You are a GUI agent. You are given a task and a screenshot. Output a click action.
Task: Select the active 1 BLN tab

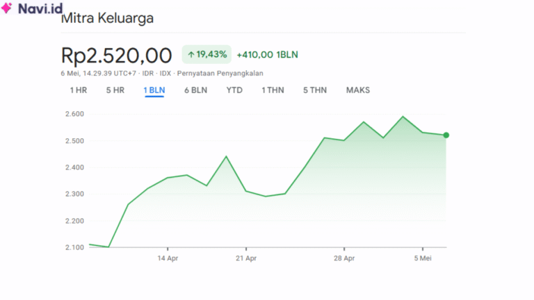[x=154, y=90]
